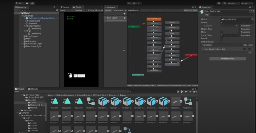Enable the Foot IK checkbox
This screenshot has height=133, width=256.
[222, 38]
